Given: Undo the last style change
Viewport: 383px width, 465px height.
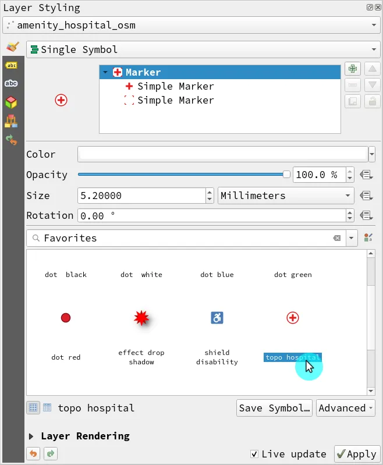Looking at the screenshot, I should (x=33, y=454).
